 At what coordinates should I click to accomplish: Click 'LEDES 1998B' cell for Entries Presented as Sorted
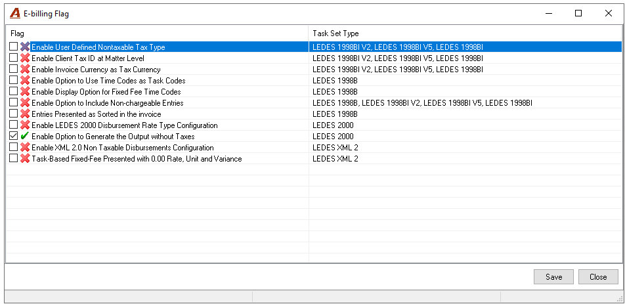coord(465,114)
